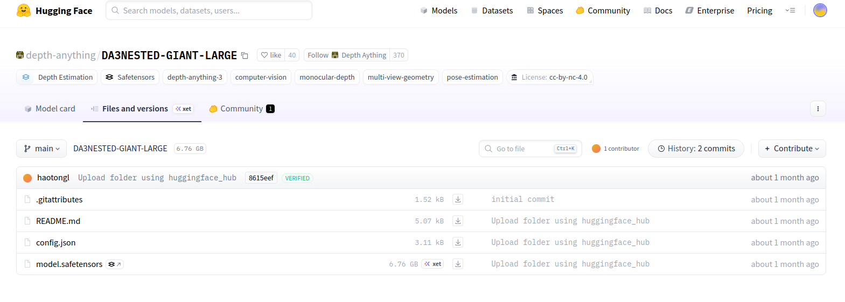Like this model with heart button
This screenshot has width=845, height=302.
[271, 55]
